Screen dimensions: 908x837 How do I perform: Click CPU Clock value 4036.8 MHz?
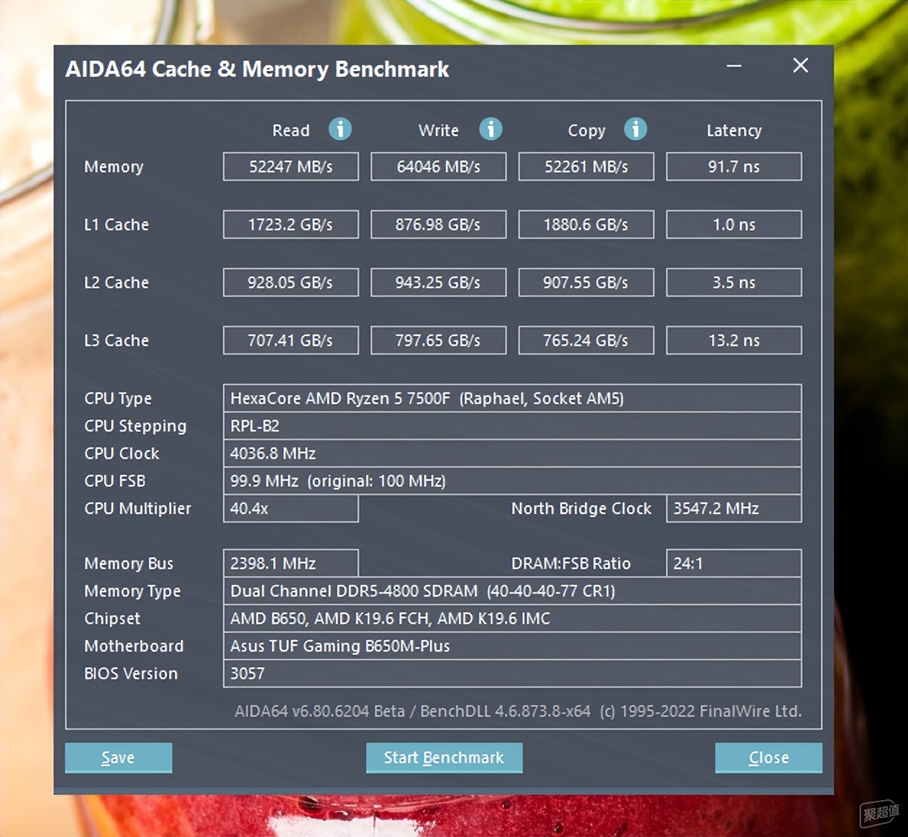(513, 453)
